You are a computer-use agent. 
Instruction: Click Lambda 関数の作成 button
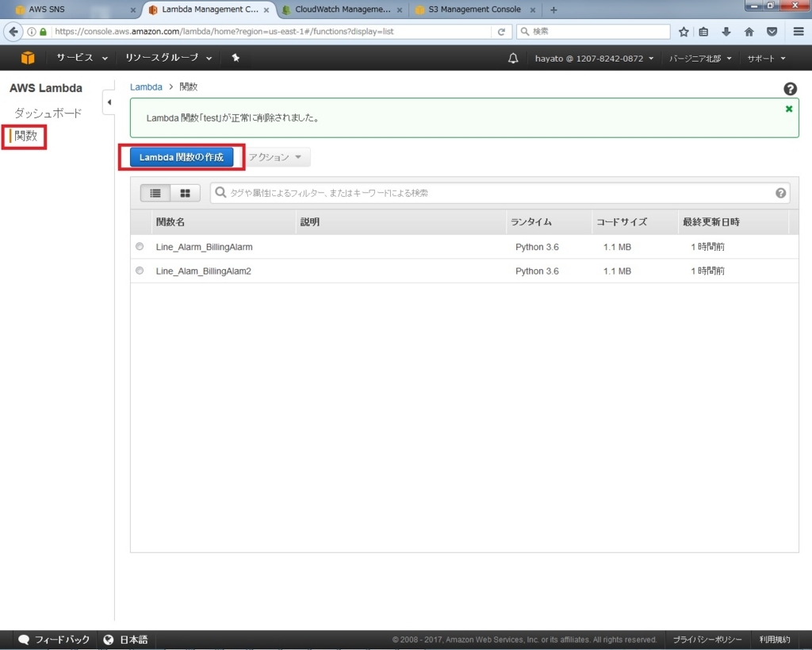click(182, 157)
